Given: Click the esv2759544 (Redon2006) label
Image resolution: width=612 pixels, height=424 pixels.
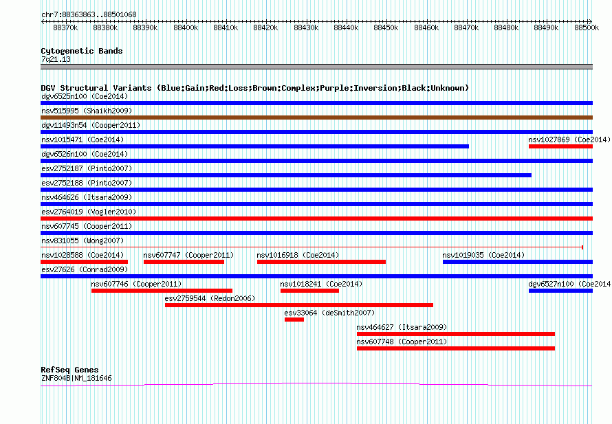Looking at the screenshot, I should point(210,298).
